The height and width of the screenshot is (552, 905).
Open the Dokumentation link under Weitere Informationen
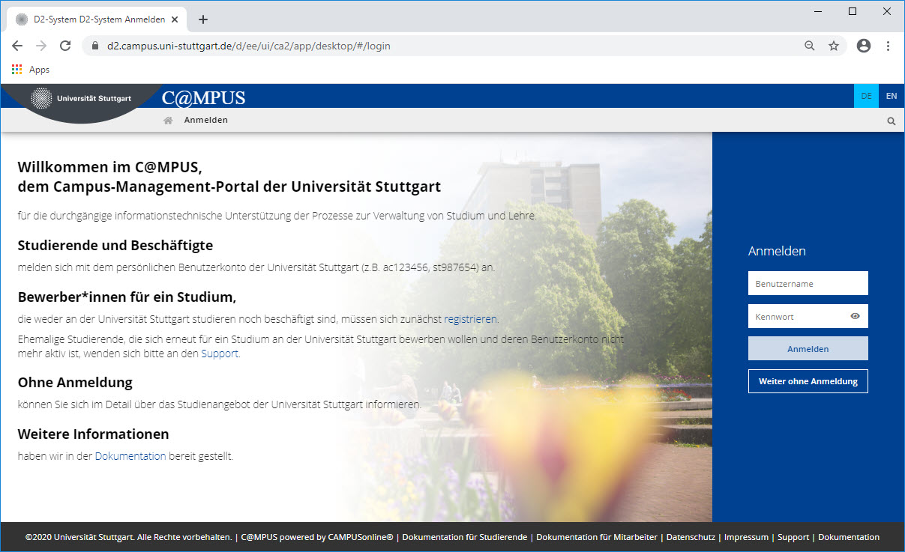coord(130,455)
